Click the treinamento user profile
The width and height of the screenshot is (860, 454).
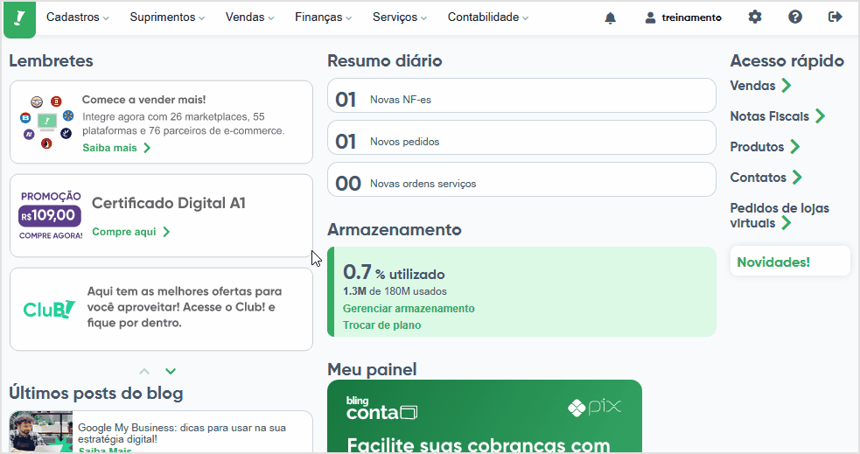point(683,17)
